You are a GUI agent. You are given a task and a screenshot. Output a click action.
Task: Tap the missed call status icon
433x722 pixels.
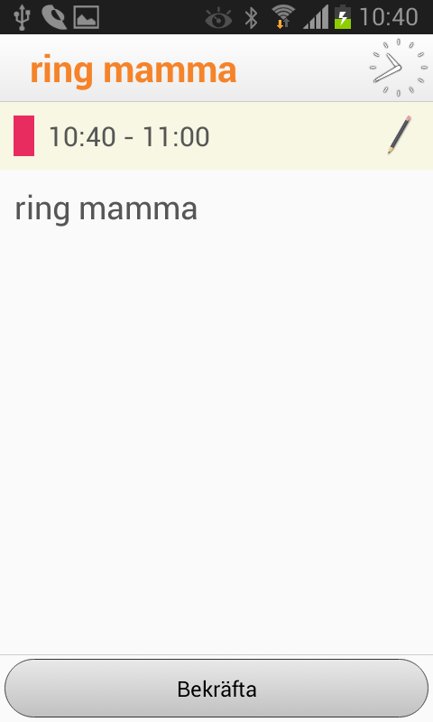coord(54,17)
